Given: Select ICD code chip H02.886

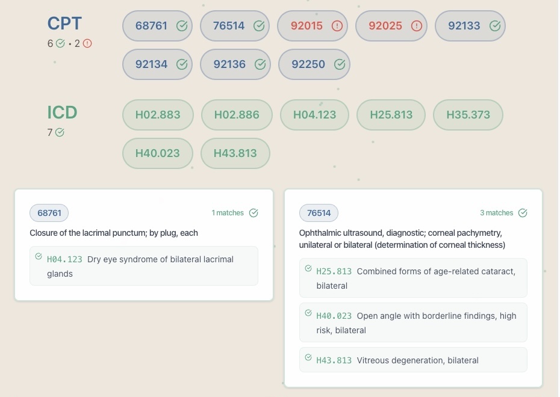Looking at the screenshot, I should (x=237, y=115).
